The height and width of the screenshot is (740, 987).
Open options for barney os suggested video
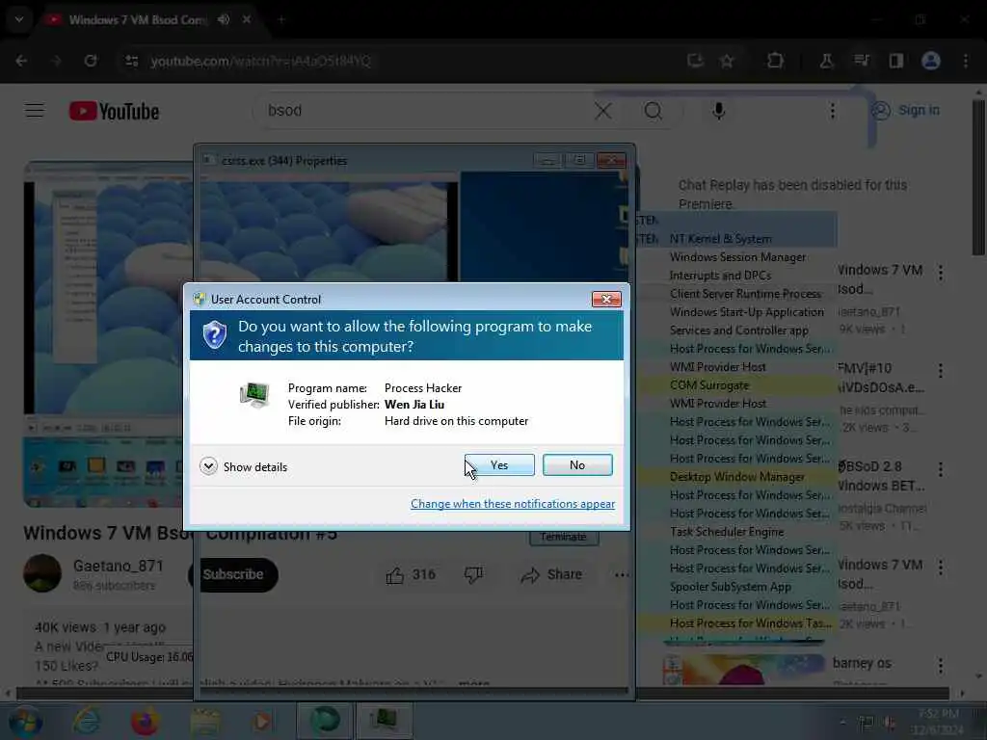tap(941, 665)
